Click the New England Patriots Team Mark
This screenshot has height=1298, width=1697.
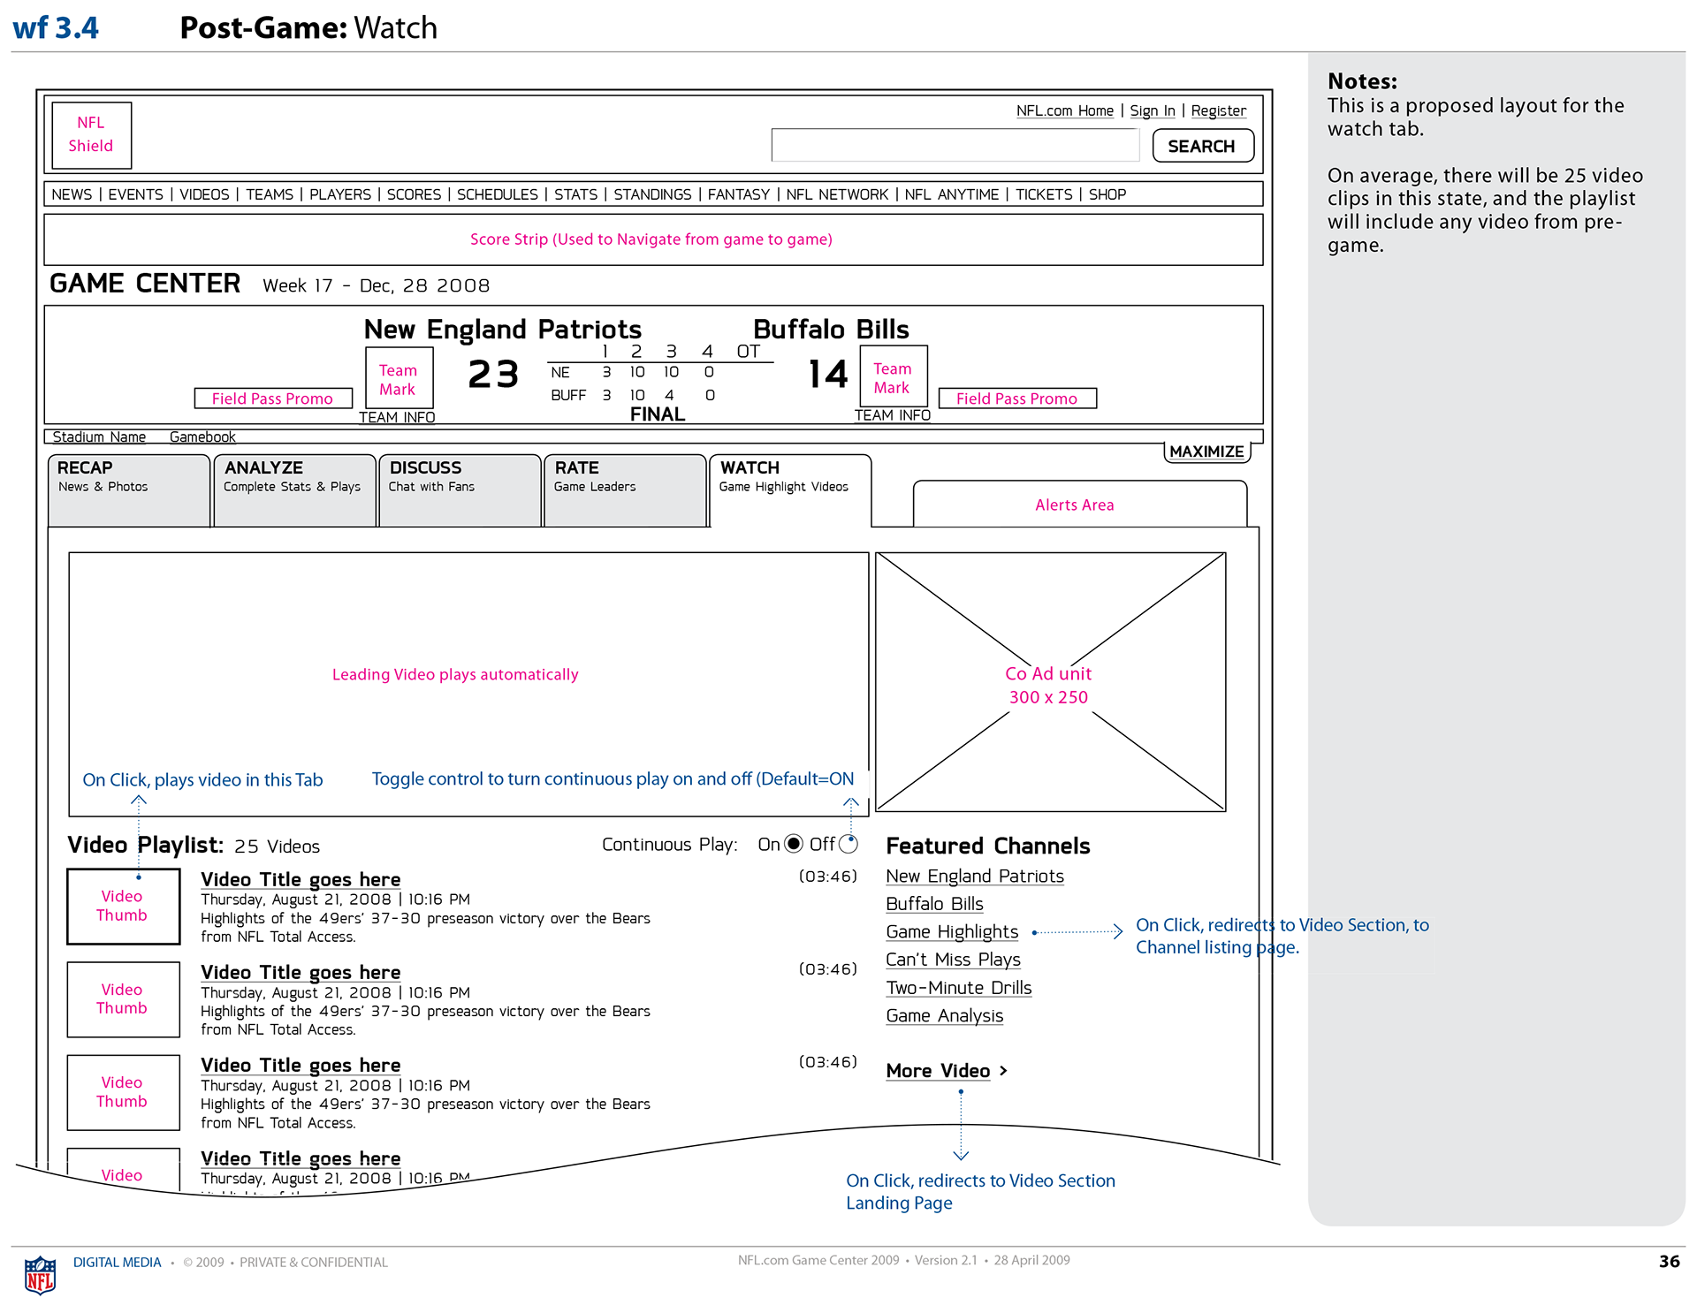[x=398, y=378]
